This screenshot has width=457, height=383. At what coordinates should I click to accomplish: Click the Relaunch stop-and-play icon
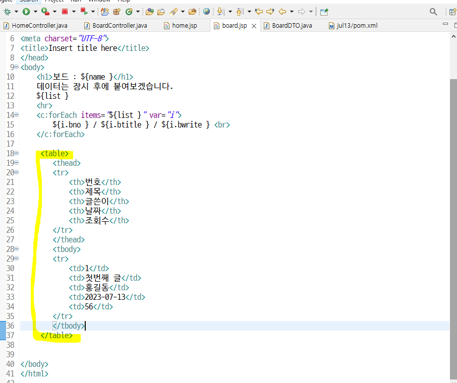click(x=84, y=12)
